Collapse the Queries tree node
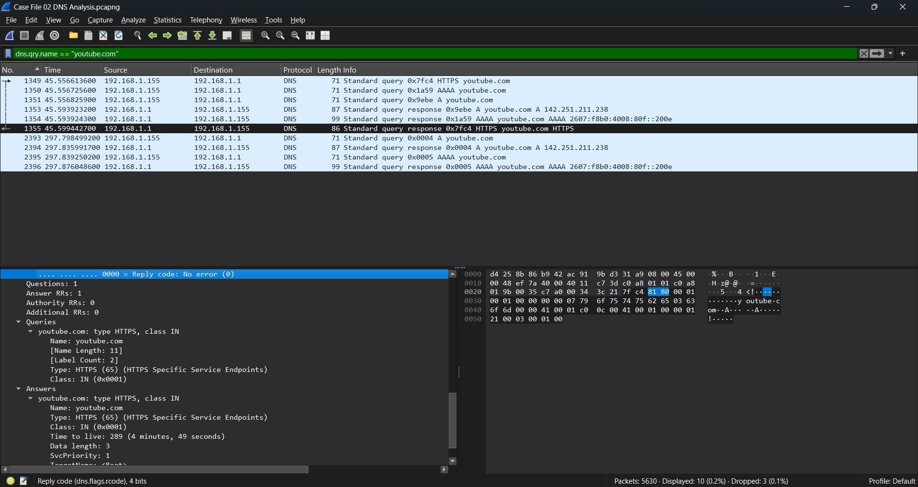Screen dimensions: 918x487 click(x=19, y=322)
